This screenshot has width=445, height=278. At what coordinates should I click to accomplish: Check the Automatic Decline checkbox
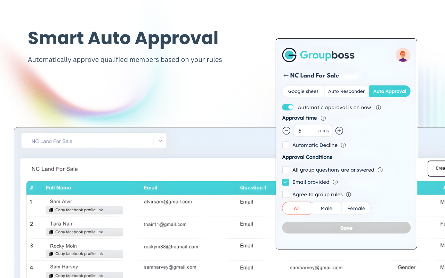[286, 145]
